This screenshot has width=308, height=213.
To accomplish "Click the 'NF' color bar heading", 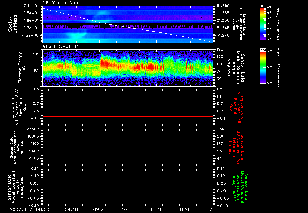I will tap(263, 6).
